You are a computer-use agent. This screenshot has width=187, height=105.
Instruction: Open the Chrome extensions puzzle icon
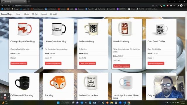[171, 6]
